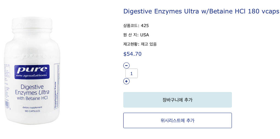Click the dietary supplement text on bottle
Screen dimensions: 280x139
tap(32, 108)
